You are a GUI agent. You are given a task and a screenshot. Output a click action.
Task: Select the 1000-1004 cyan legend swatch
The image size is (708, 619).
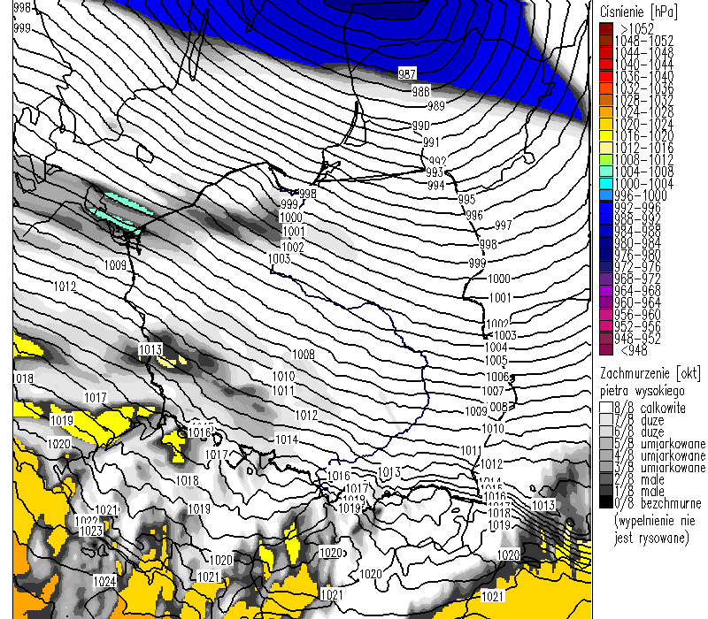tap(606, 183)
